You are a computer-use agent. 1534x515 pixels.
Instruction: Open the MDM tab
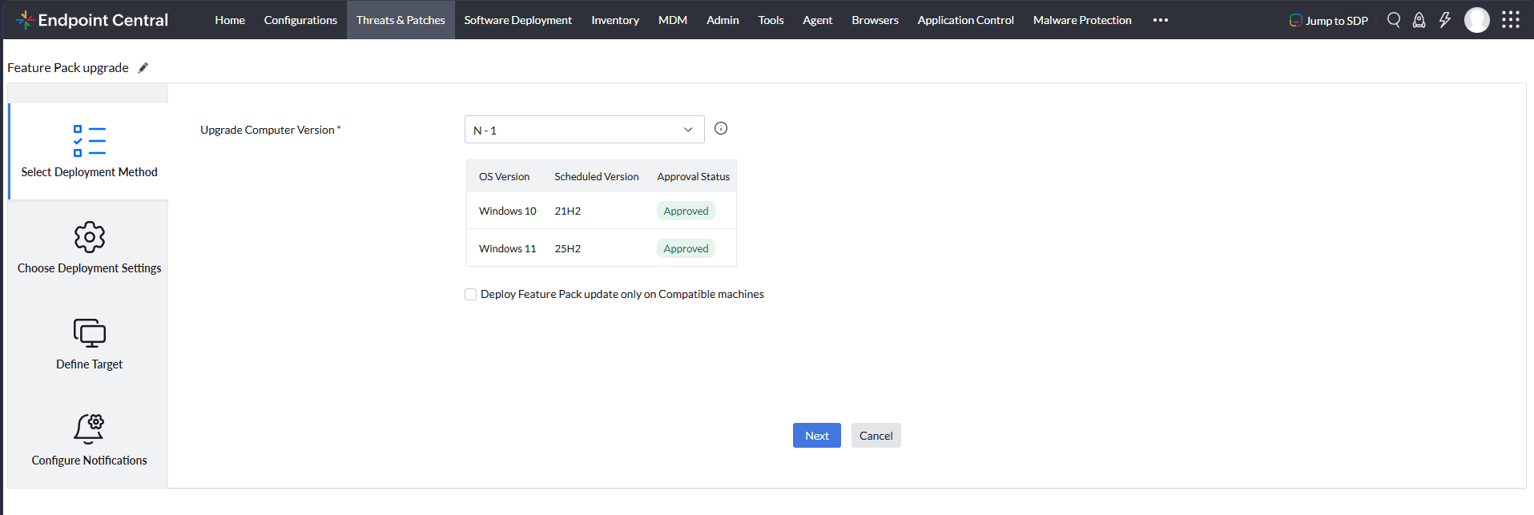[x=673, y=20]
